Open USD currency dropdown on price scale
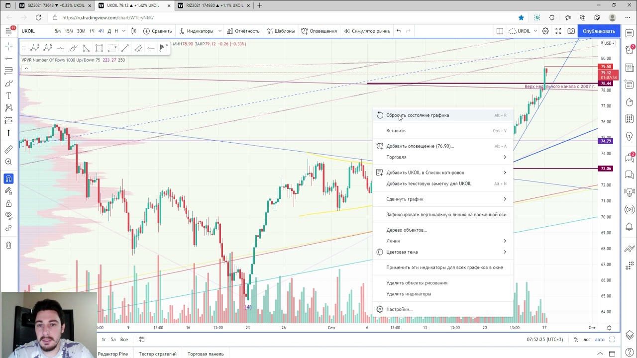The width and height of the screenshot is (637, 358). pos(609,43)
